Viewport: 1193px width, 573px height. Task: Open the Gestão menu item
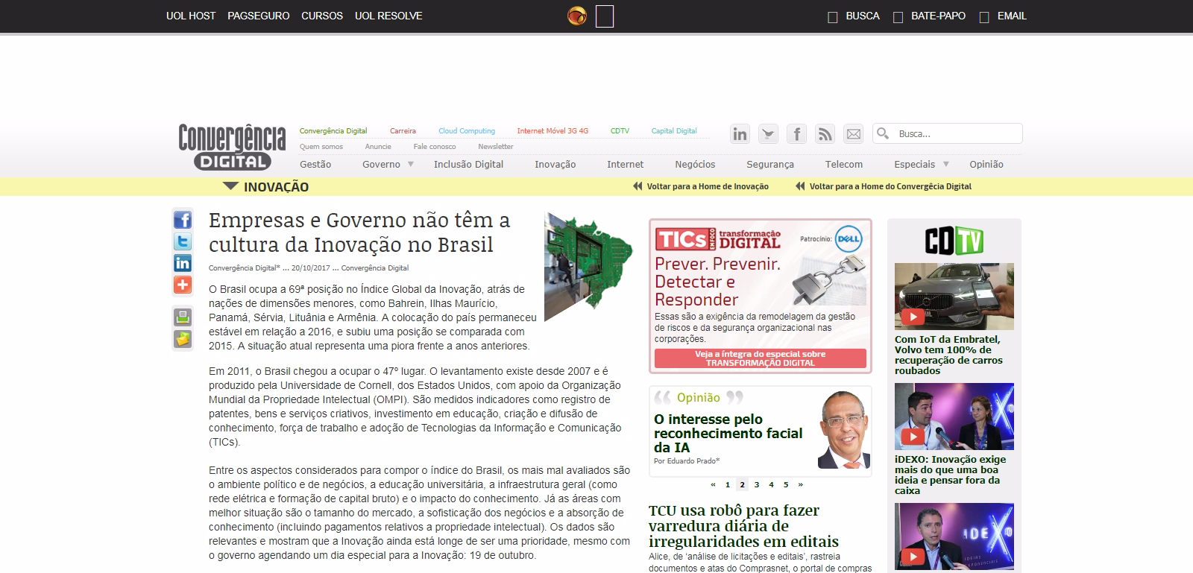(x=315, y=164)
